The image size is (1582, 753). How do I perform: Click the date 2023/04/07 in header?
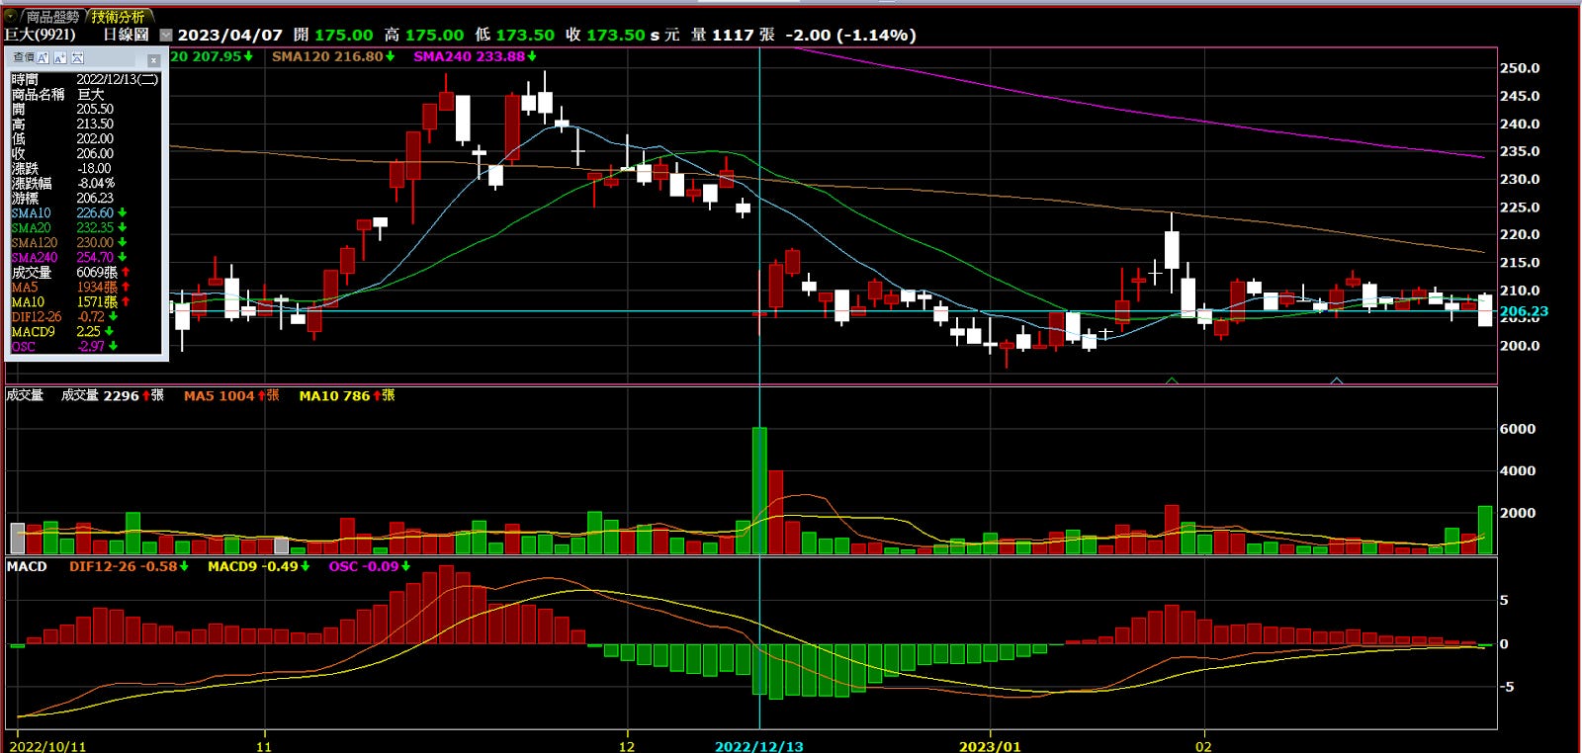pos(230,35)
